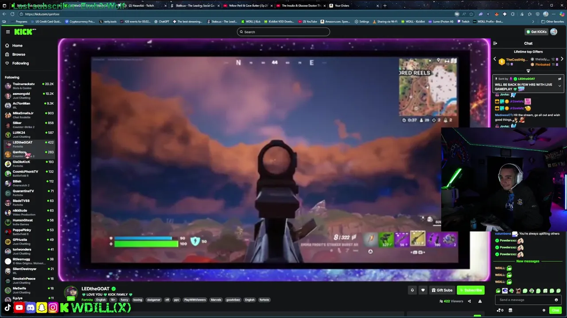Click the boxing tag
The height and width of the screenshot is (318, 567).
(x=138, y=300)
